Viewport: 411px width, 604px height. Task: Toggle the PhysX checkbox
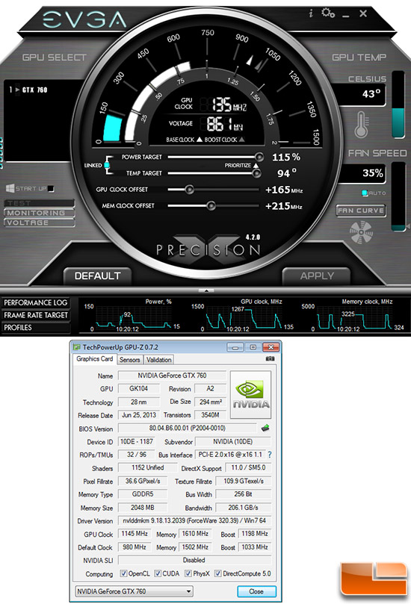pos(188,573)
